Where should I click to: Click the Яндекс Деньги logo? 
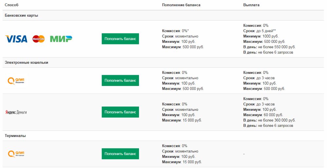(16, 112)
